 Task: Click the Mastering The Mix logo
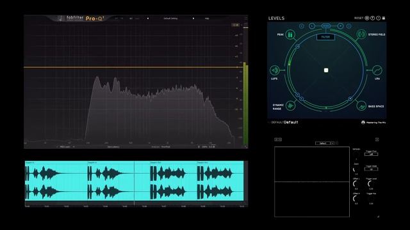[x=373, y=122]
